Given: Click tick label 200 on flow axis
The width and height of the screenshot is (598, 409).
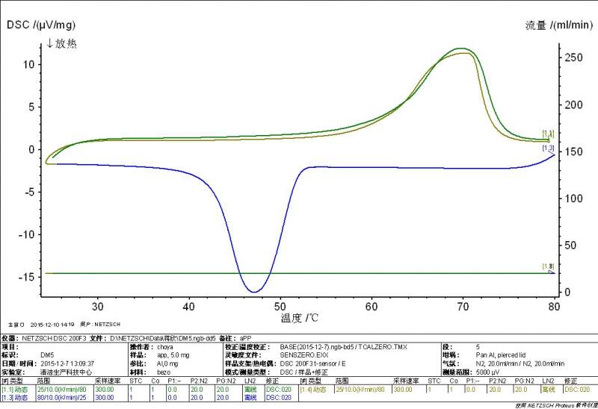Looking at the screenshot, I should coord(573,104).
